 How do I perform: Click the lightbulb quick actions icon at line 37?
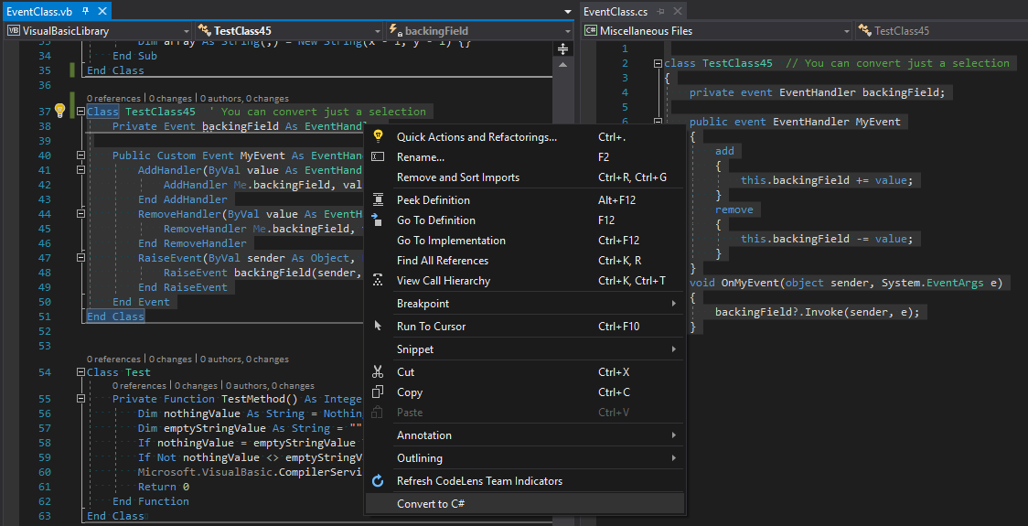click(59, 111)
